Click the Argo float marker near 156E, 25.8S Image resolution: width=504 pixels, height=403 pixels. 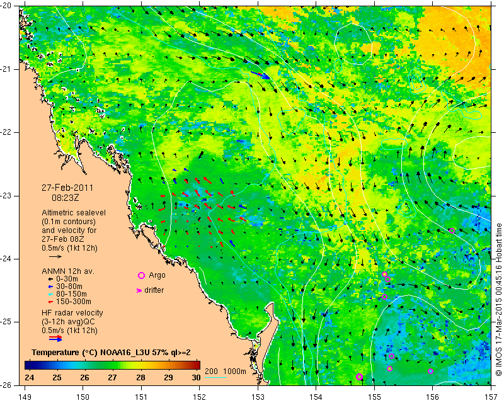coord(431,371)
